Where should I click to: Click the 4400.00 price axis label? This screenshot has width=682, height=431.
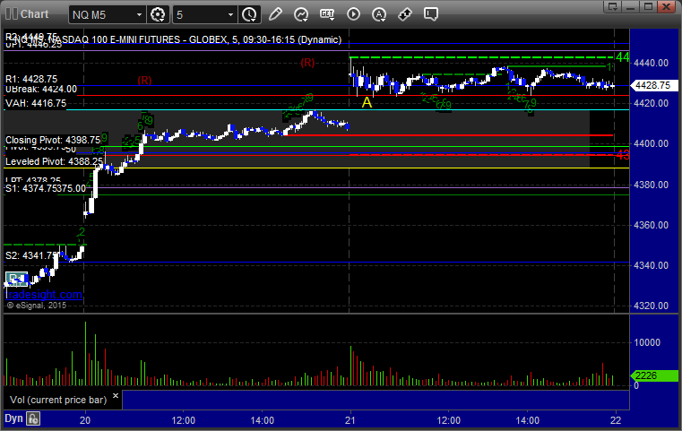[652, 143]
